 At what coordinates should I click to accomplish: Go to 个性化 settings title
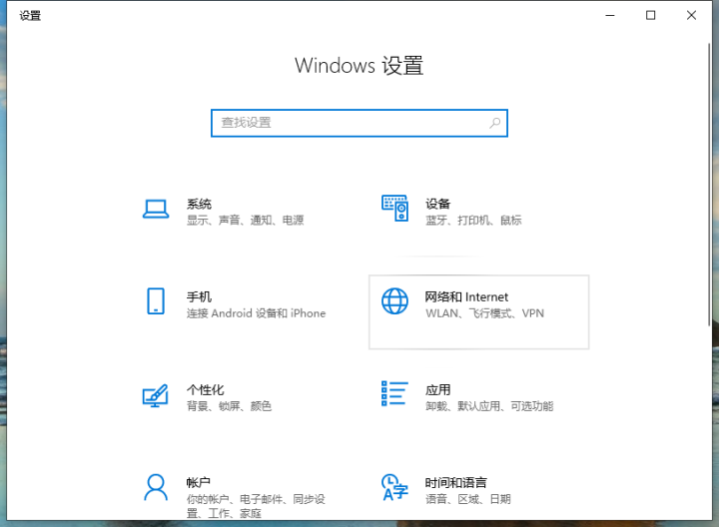[x=205, y=389]
